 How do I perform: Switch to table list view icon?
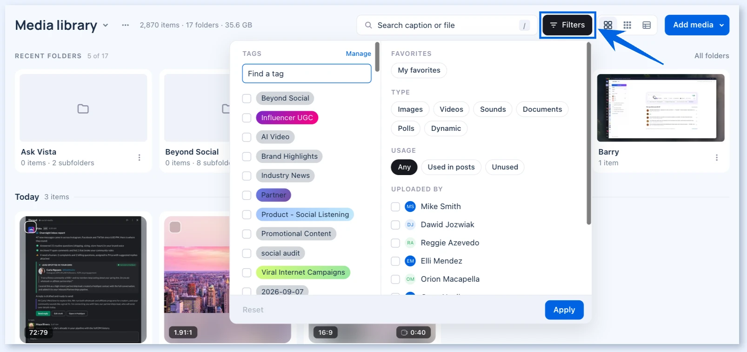click(647, 25)
